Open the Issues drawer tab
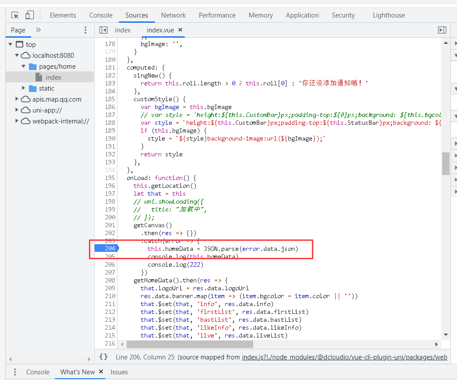The width and height of the screenshot is (457, 380). pos(119,372)
